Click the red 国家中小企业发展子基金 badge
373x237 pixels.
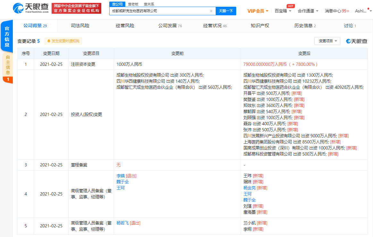76,8
